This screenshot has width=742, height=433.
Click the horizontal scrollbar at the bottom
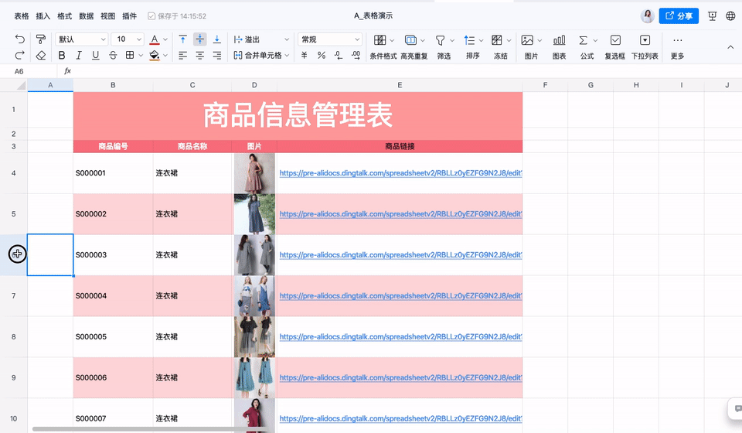pyautogui.click(x=150, y=429)
